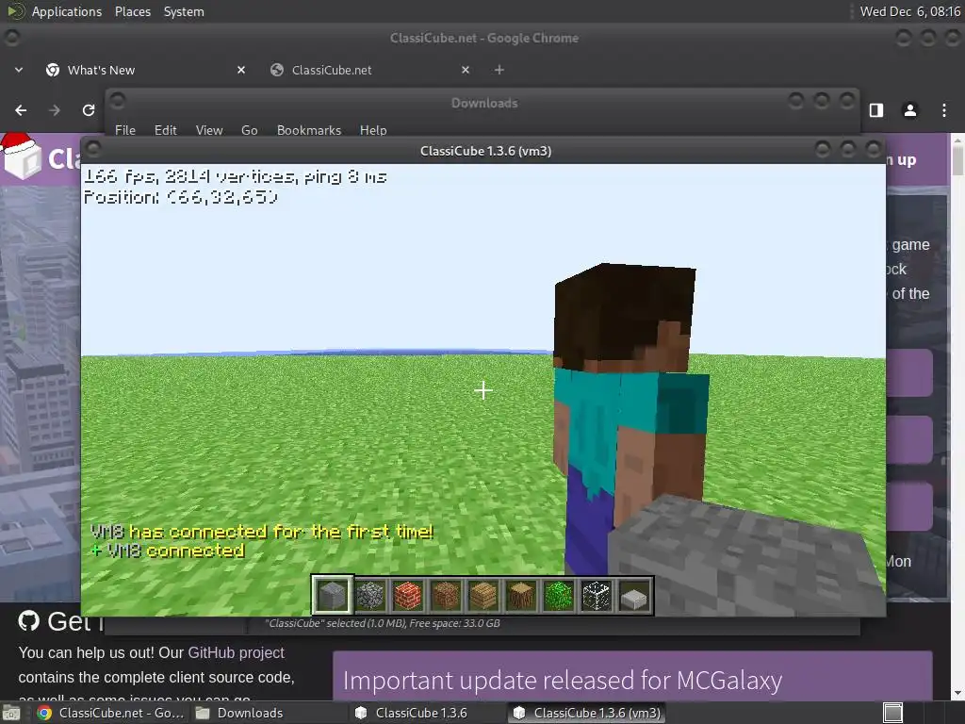The width and height of the screenshot is (965, 724).
Task: Open the Applications menu
Action: [67, 11]
